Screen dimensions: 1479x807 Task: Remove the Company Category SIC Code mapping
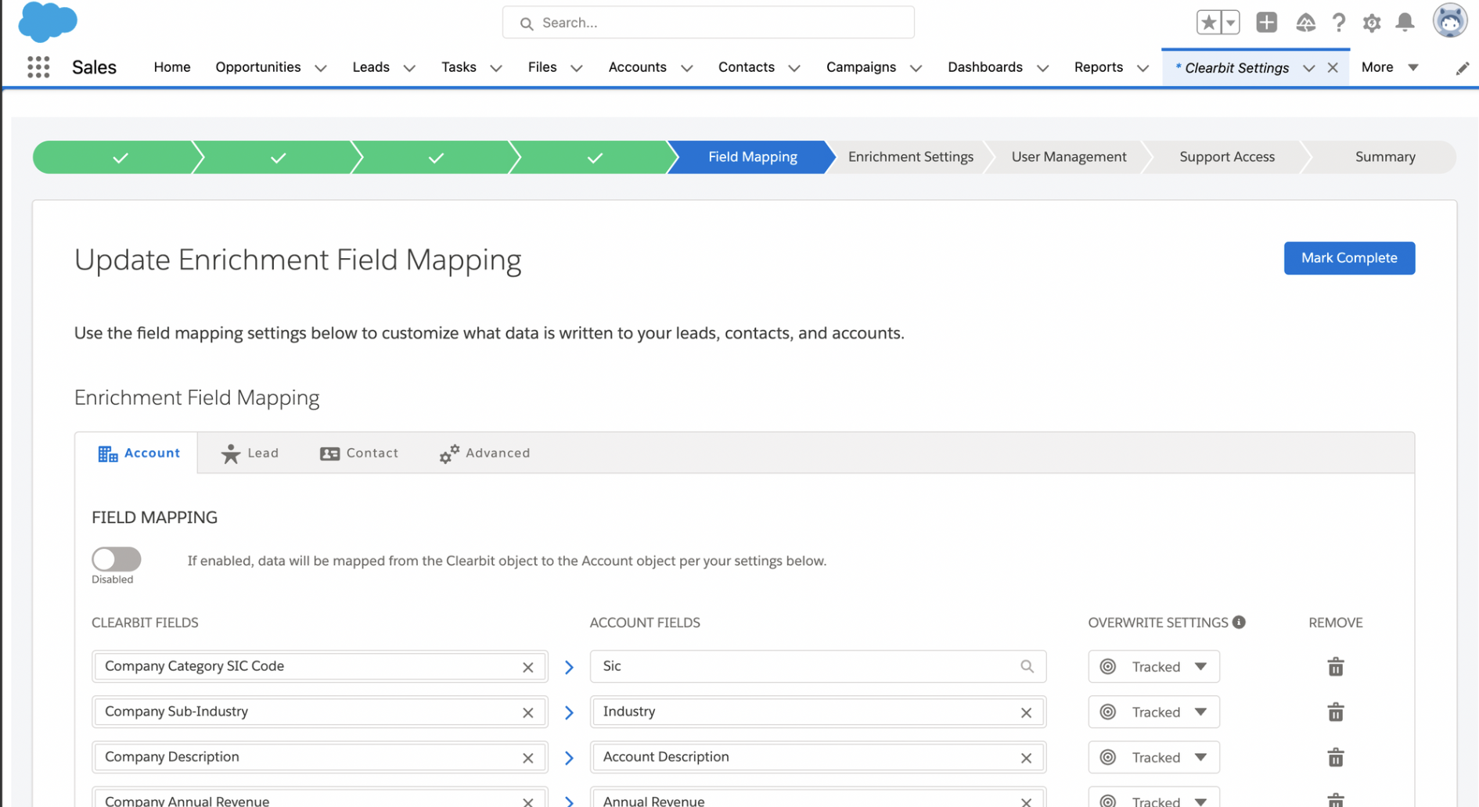pyautogui.click(x=1336, y=666)
